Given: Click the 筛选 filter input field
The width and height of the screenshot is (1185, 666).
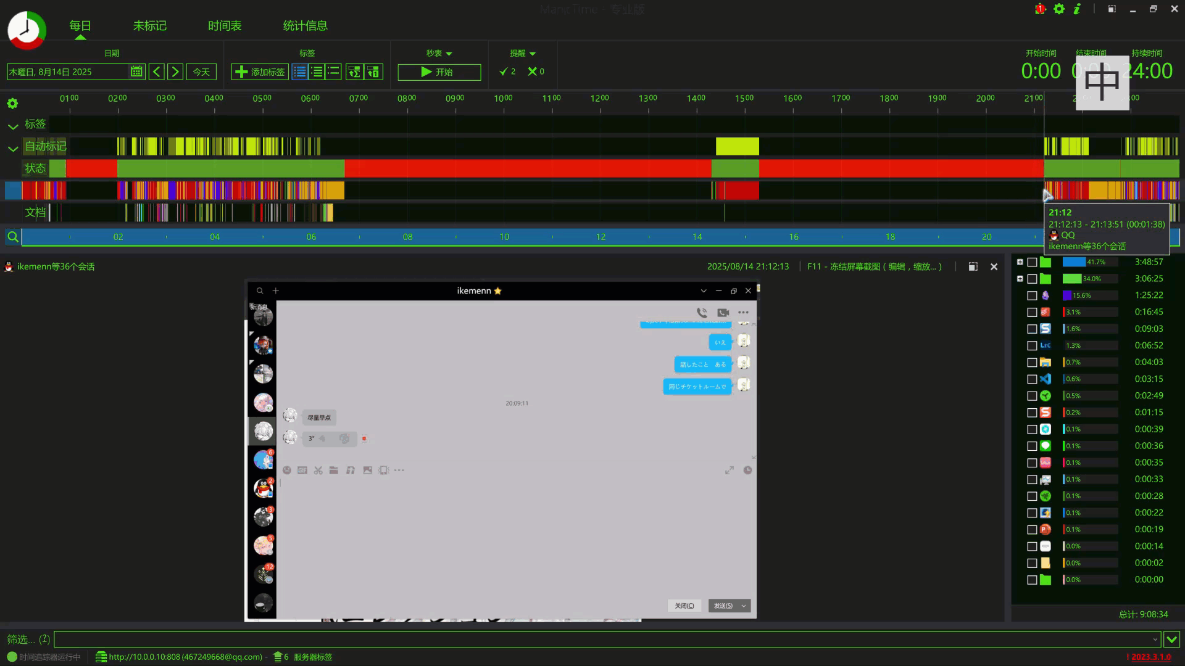Looking at the screenshot, I should (605, 639).
